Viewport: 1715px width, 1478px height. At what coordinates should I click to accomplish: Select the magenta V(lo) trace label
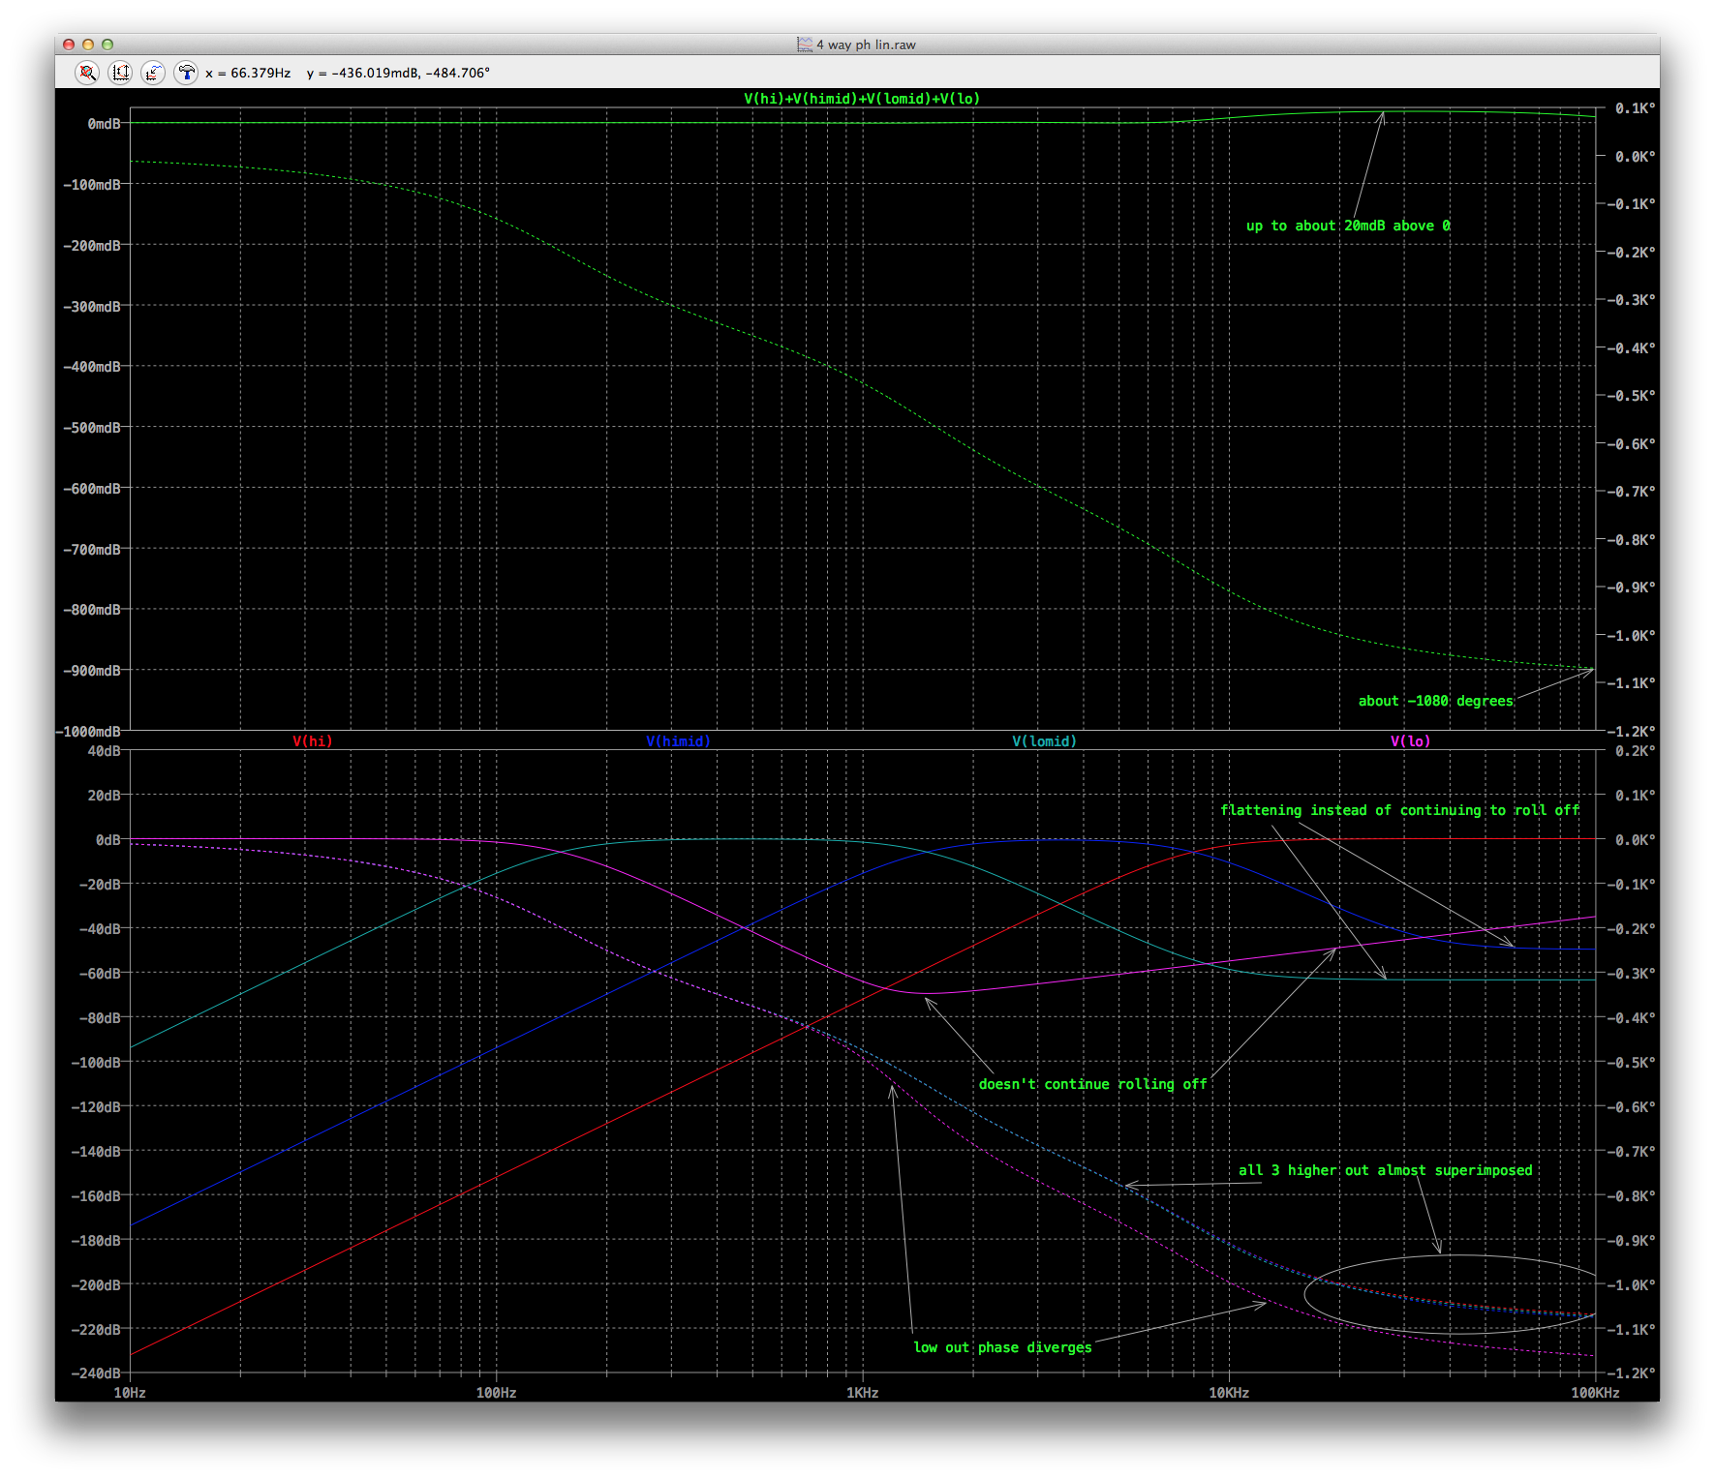pos(1410,741)
